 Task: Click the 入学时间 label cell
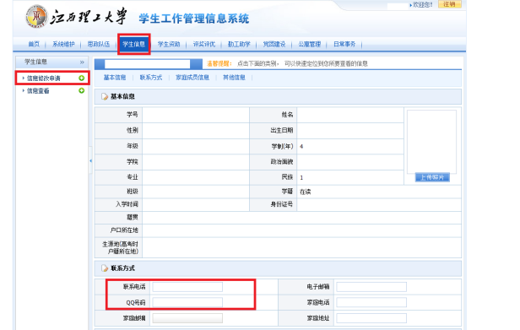(x=119, y=204)
